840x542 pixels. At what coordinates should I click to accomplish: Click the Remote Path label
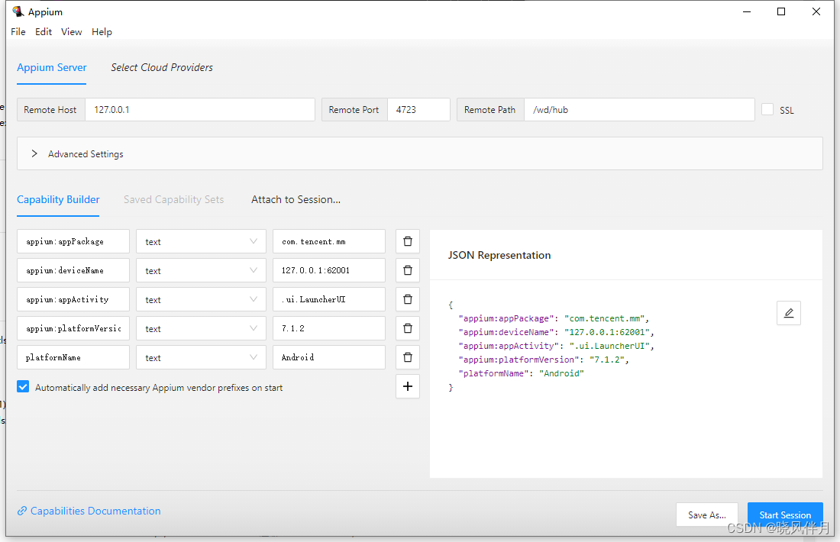tap(489, 109)
